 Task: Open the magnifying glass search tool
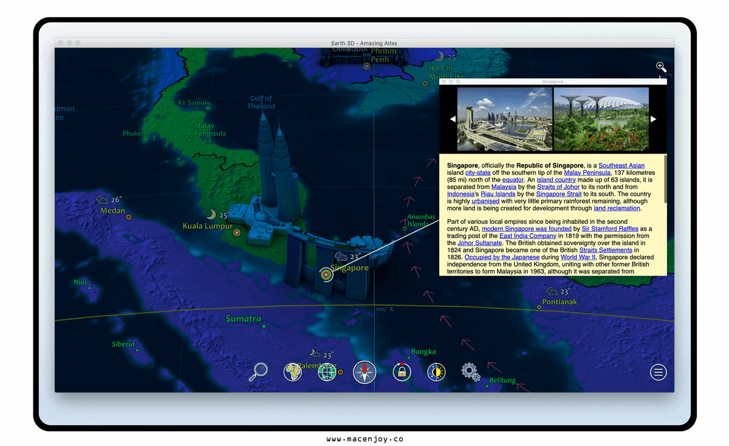click(259, 371)
